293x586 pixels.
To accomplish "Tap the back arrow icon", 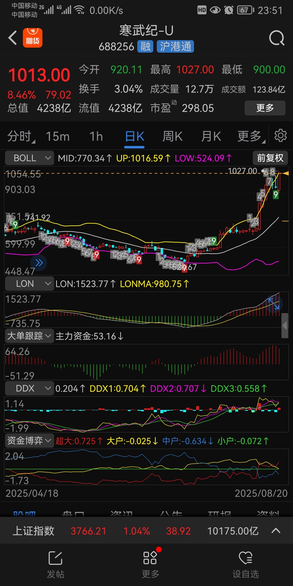I will pyautogui.click(x=13, y=38).
